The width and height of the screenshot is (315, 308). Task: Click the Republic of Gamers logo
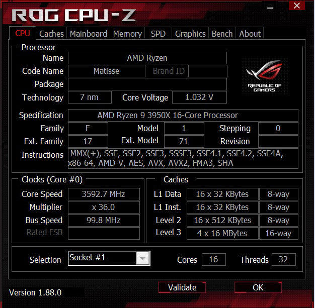(x=265, y=76)
